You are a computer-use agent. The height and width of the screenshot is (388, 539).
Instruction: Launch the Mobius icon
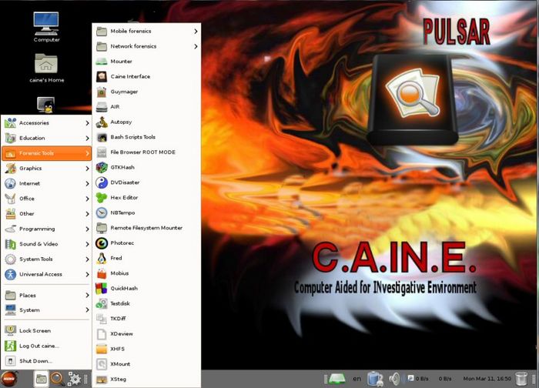tap(102, 273)
